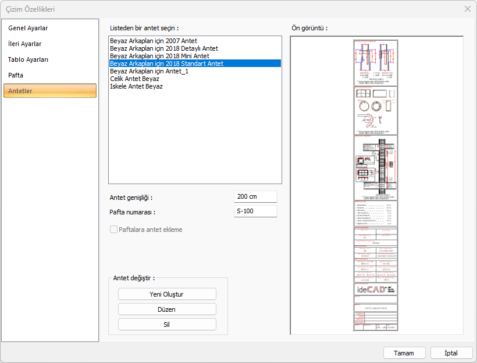
Task: Click the Pafta numarası input field
Action: click(x=255, y=212)
